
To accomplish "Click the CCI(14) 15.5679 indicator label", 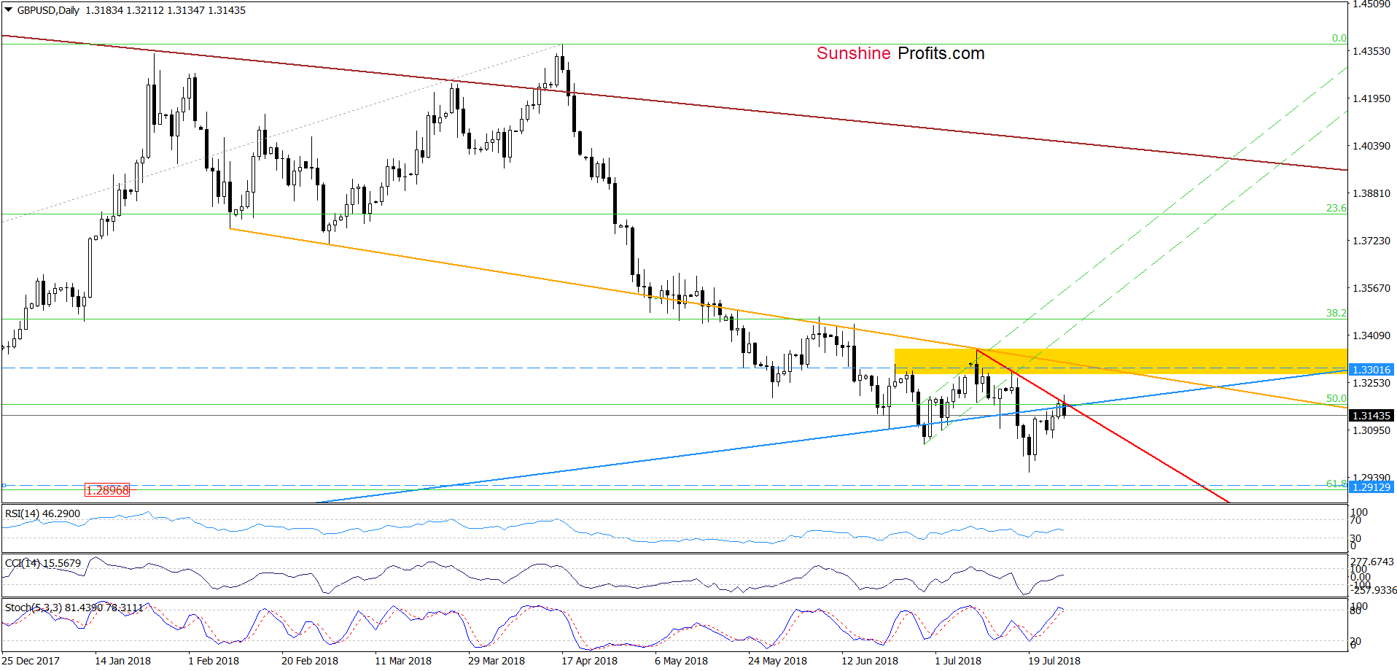I will click(43, 563).
